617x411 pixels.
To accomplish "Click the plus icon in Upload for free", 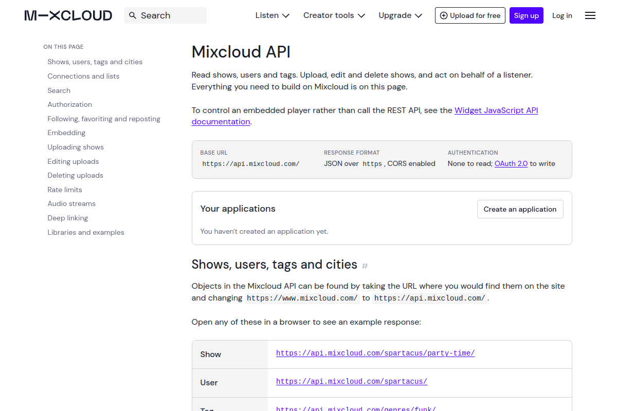I will (444, 15).
